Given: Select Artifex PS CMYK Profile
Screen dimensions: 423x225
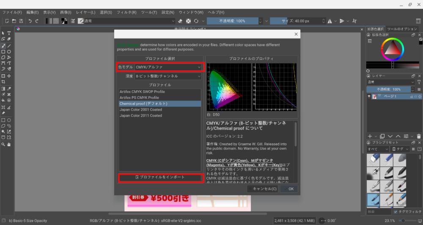Looking at the screenshot, I should coord(160,97).
